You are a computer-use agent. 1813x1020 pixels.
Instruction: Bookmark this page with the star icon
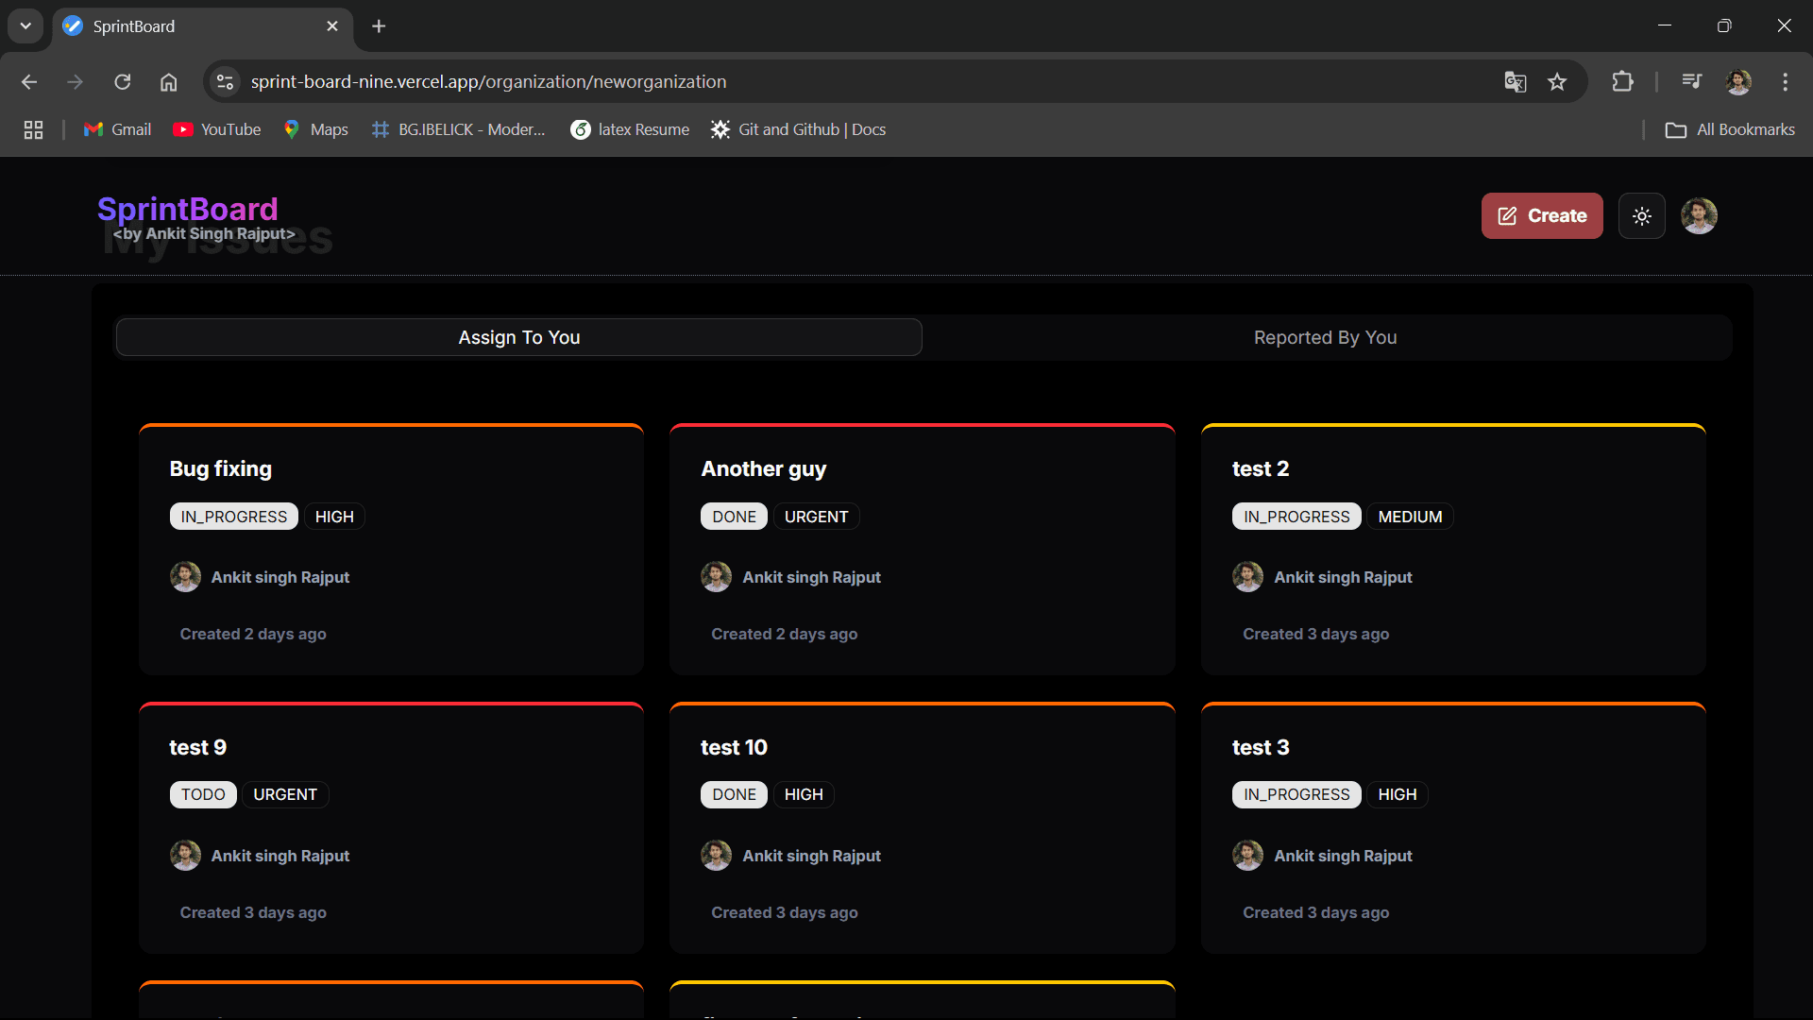tap(1557, 82)
